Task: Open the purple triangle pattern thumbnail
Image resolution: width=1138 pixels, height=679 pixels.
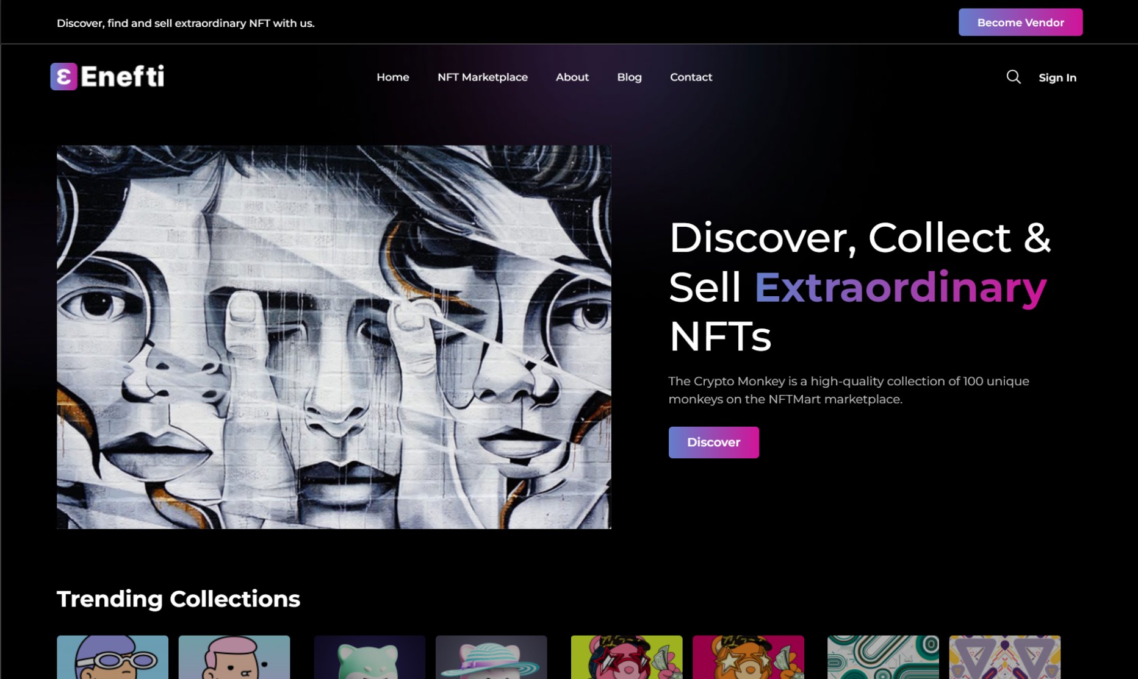Action: pos(1004,657)
